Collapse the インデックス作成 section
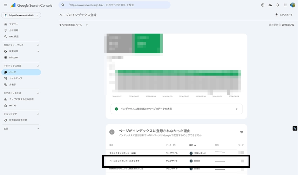The height and width of the screenshot is (175, 298). pyautogui.click(x=38, y=66)
